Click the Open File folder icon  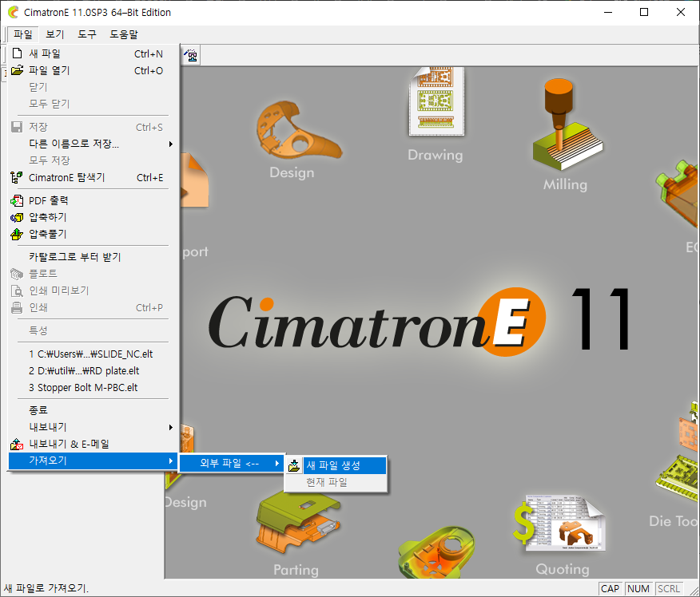18,70
